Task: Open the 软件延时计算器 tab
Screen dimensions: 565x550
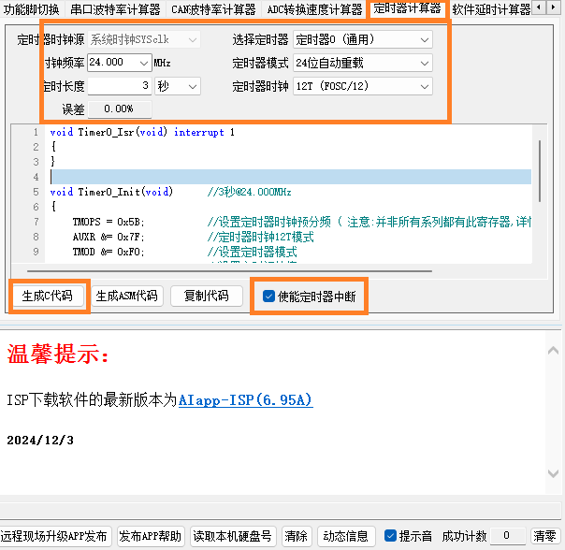Action: point(491,9)
